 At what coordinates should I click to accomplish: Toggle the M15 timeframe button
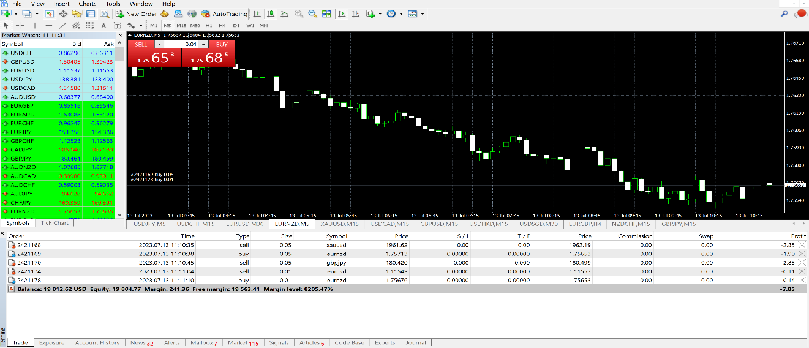click(x=181, y=25)
